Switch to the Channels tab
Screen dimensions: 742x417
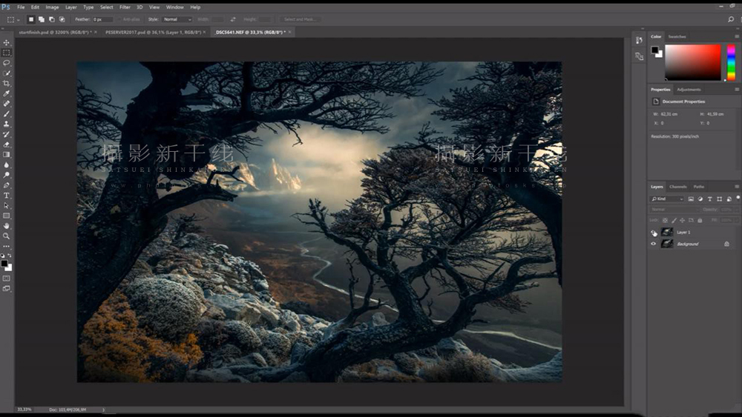677,187
